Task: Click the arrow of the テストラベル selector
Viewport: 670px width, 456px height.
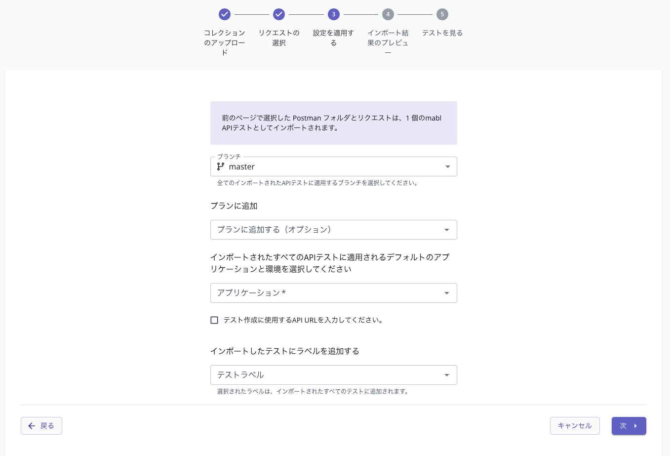Action: click(447, 375)
